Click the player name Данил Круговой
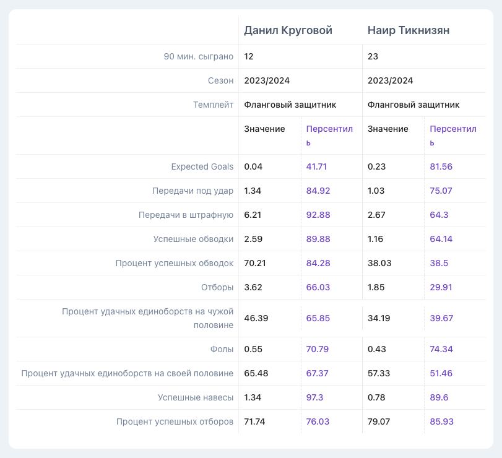This screenshot has width=502, height=458. [288, 30]
